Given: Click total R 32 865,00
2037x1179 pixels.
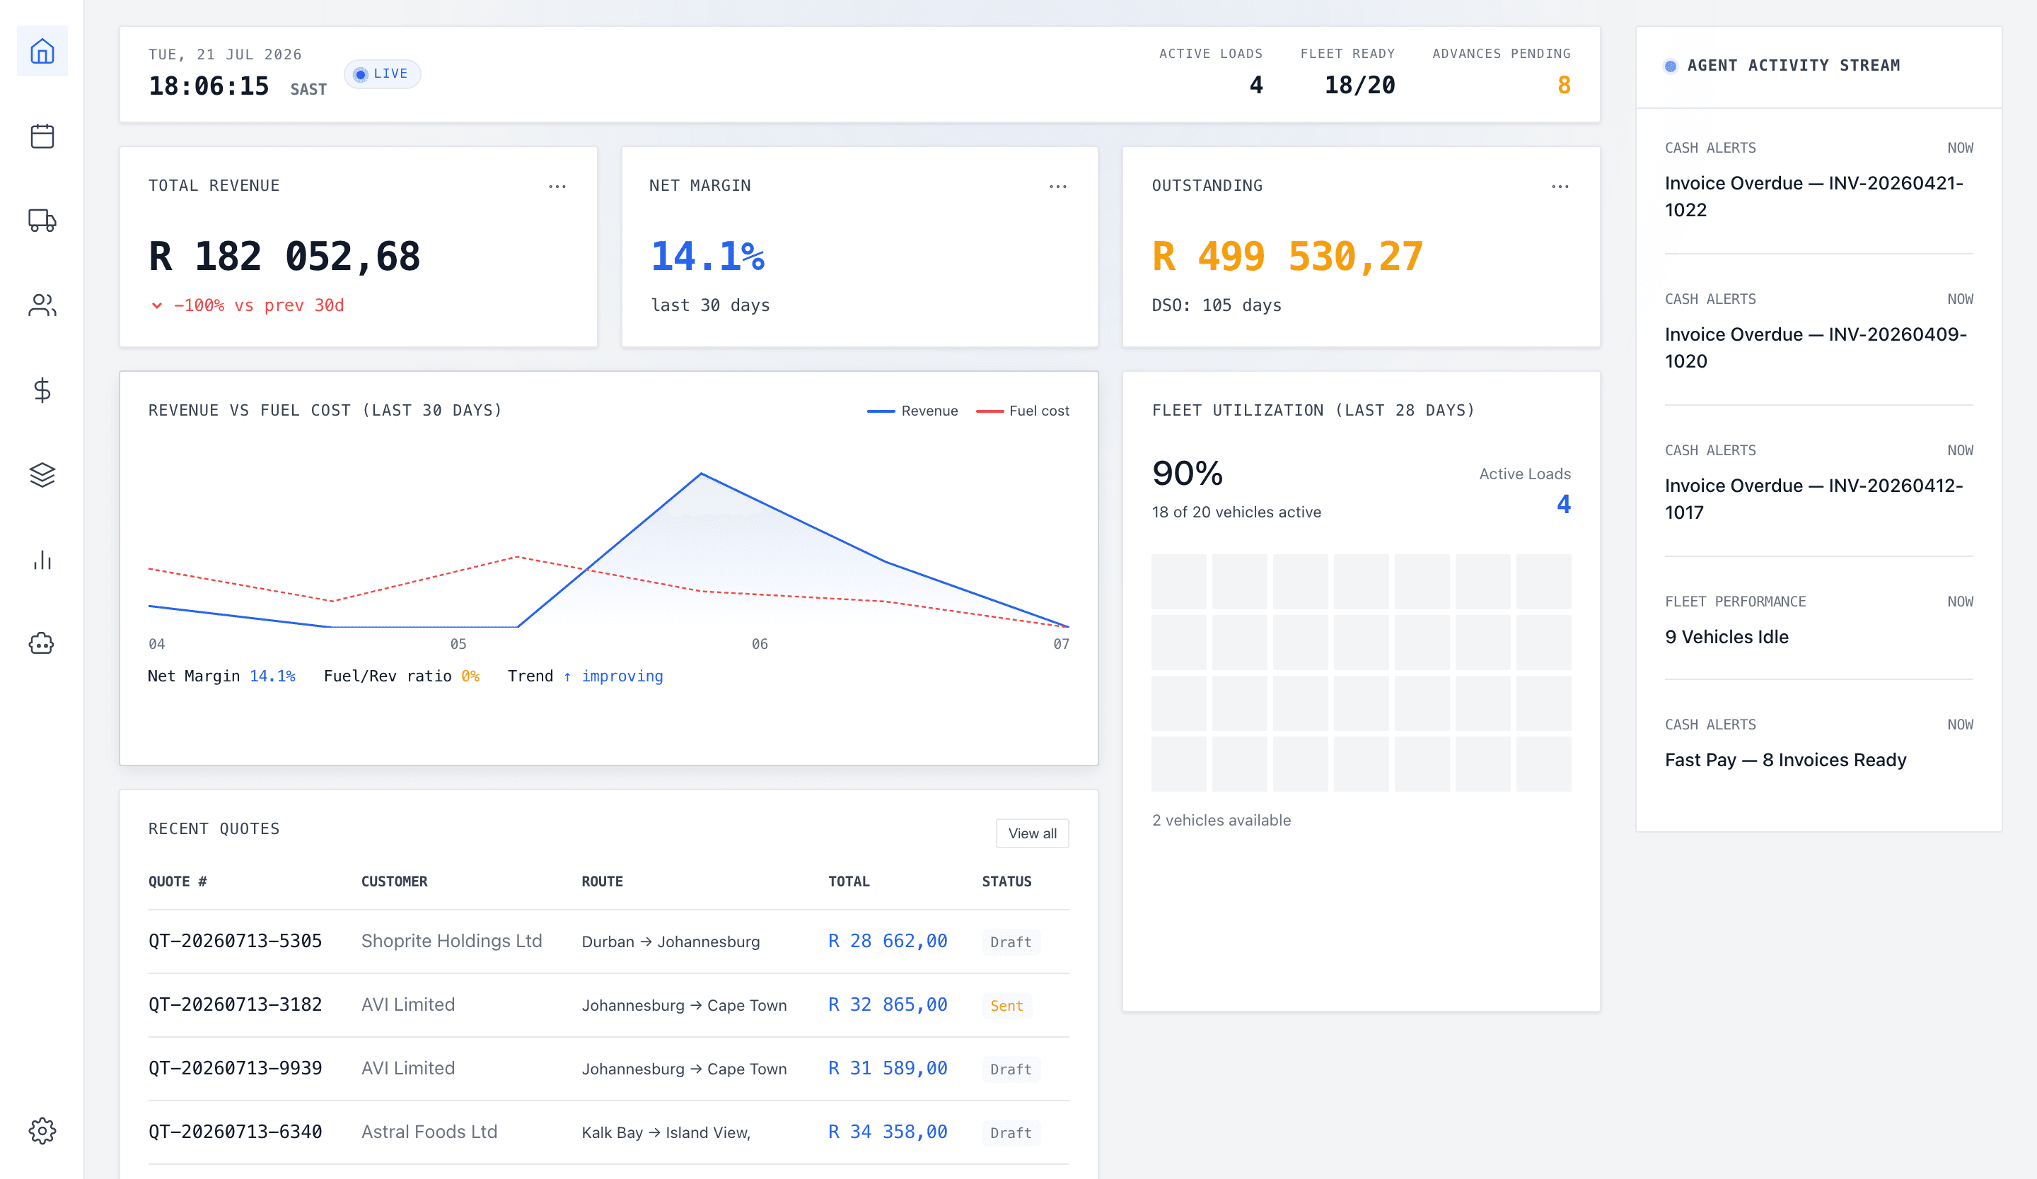Looking at the screenshot, I should (x=888, y=1004).
